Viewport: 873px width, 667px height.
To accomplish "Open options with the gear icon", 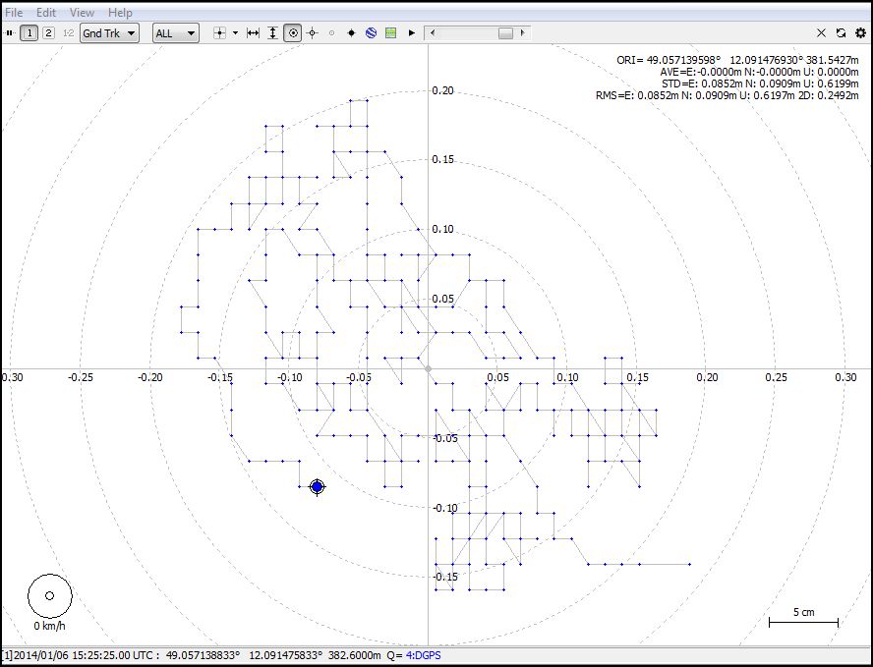I will tap(860, 33).
